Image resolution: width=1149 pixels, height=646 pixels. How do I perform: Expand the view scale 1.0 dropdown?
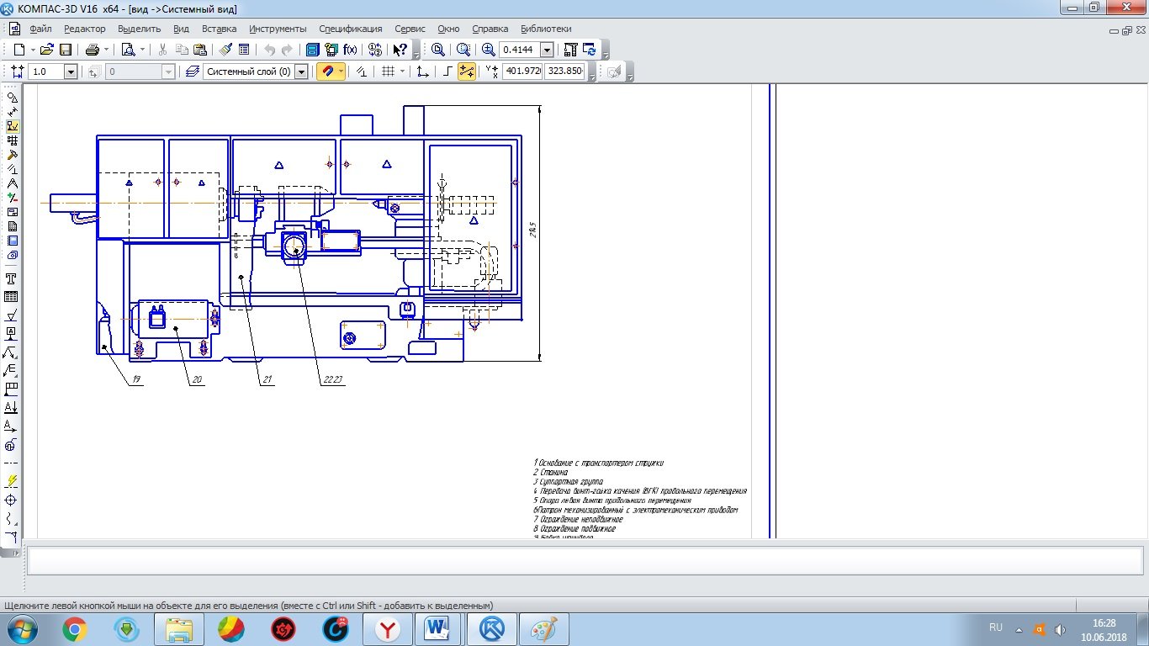coord(71,71)
